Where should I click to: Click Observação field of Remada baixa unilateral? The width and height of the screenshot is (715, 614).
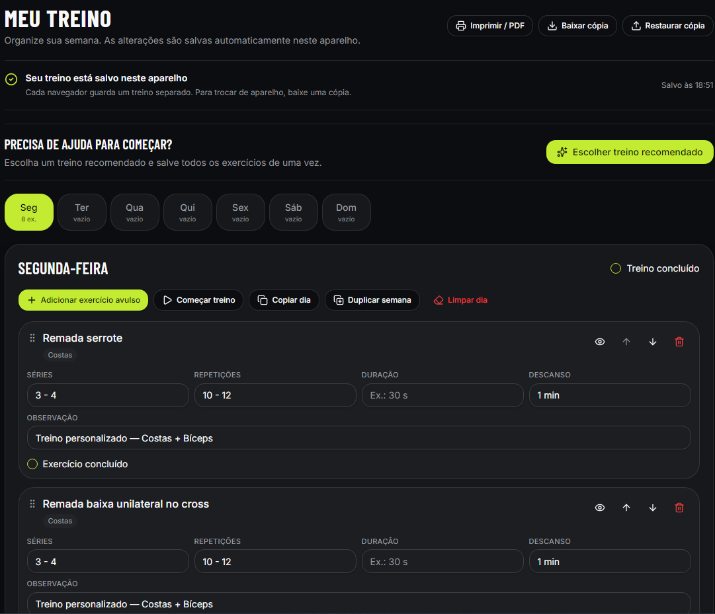[359, 603]
